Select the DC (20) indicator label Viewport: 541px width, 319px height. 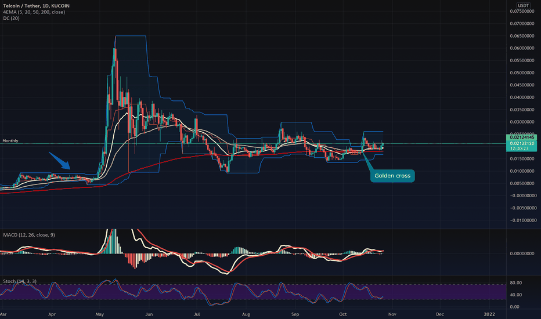pyautogui.click(x=11, y=19)
